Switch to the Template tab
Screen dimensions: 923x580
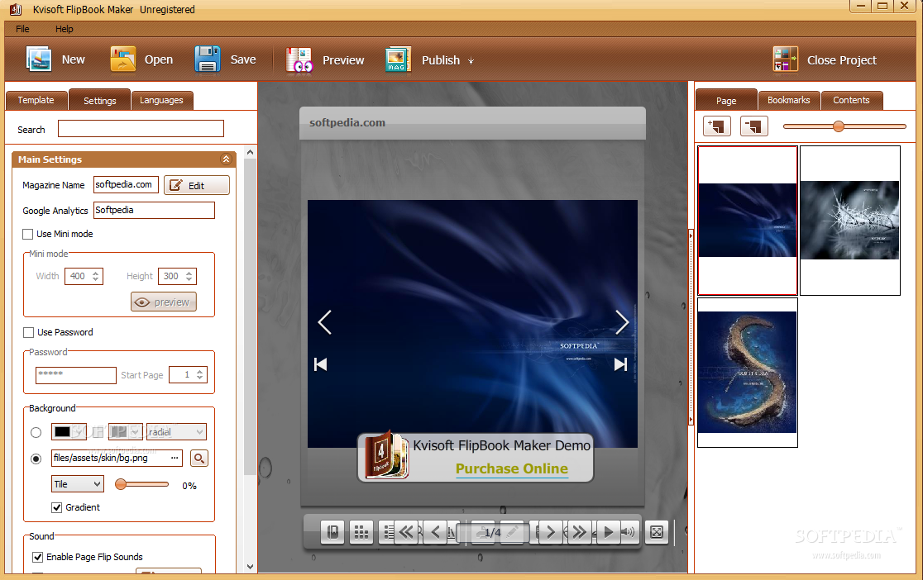coord(36,100)
